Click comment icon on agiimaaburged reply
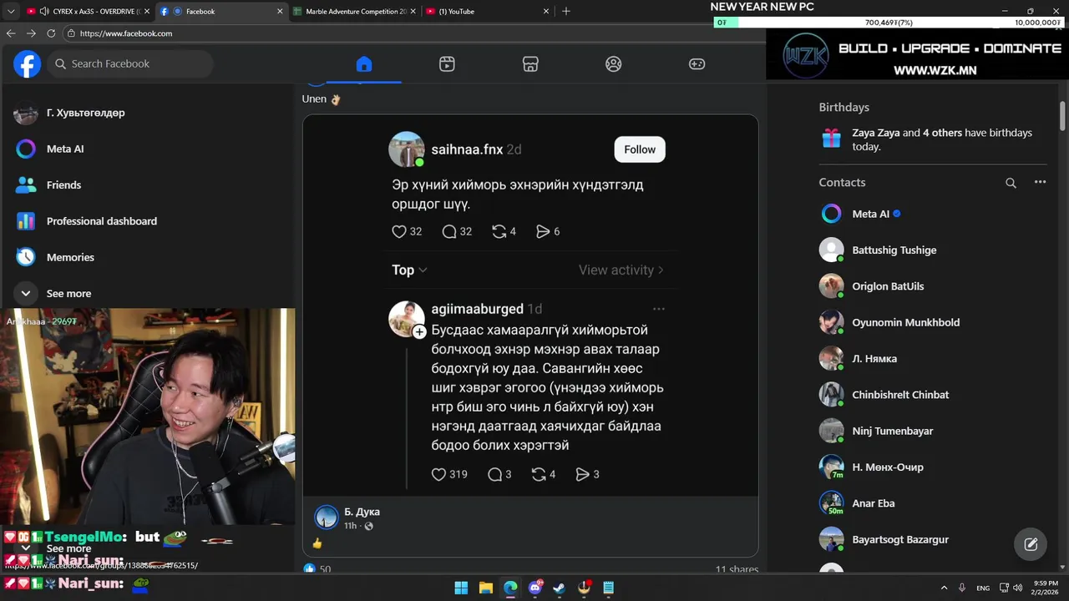1069x601 pixels. click(494, 474)
